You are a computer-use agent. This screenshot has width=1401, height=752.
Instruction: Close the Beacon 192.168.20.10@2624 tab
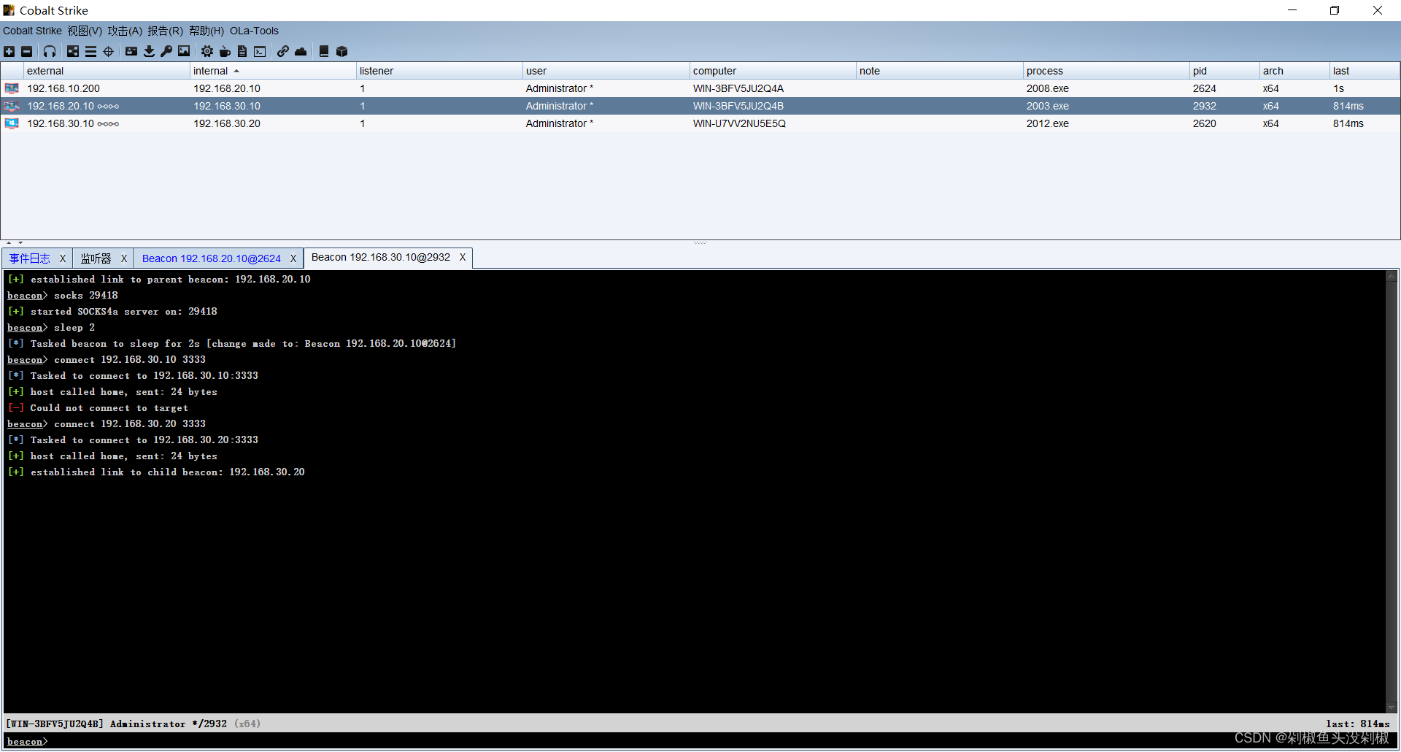pos(293,258)
